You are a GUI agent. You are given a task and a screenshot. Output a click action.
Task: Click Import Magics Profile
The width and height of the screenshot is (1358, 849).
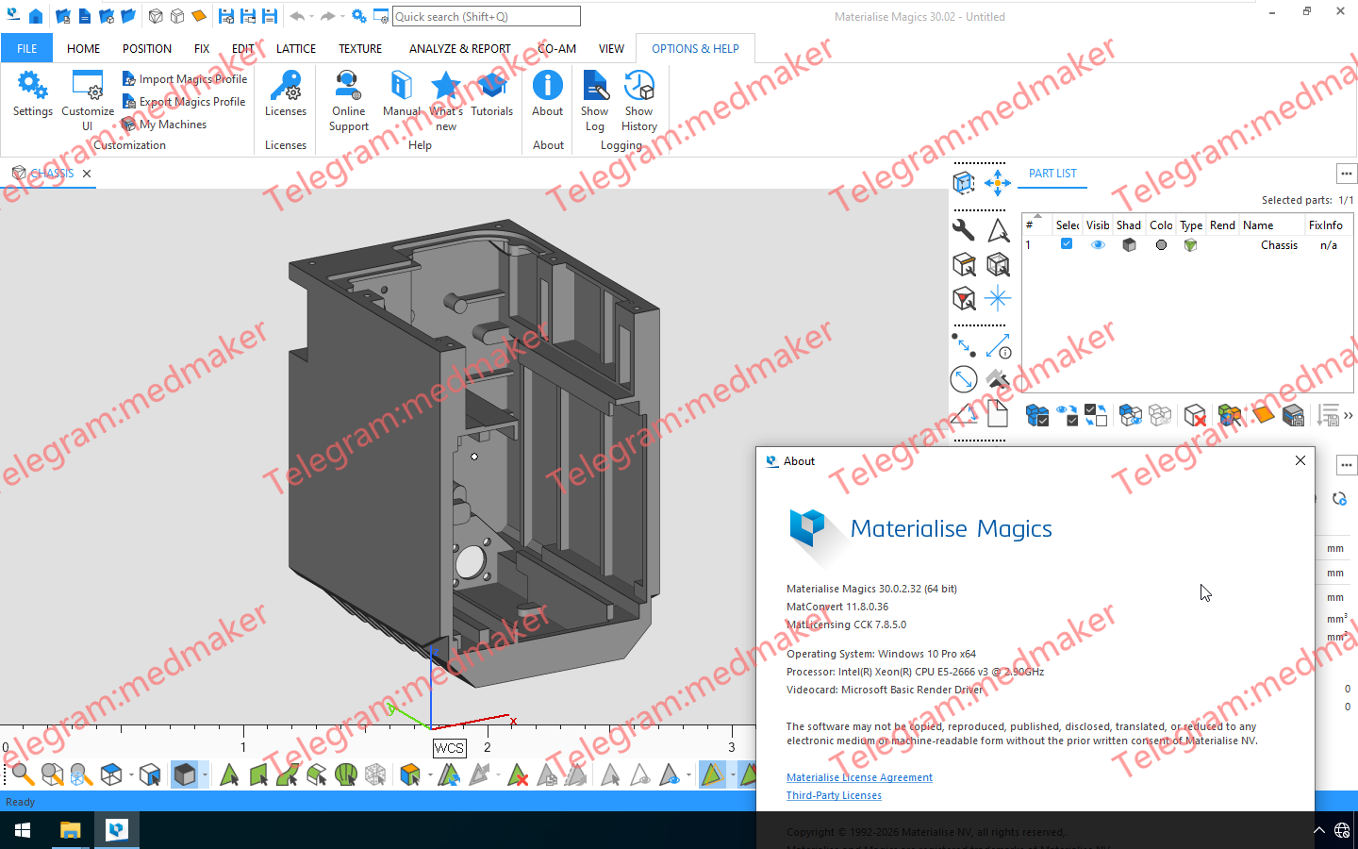pos(185,79)
